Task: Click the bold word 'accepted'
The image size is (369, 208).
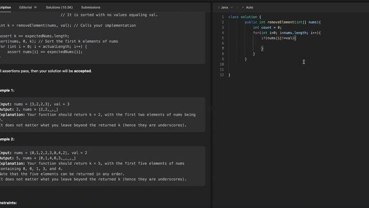Action: point(82,71)
